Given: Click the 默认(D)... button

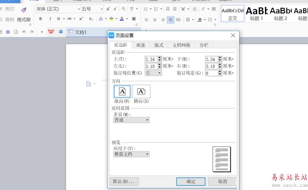Looking at the screenshot, I should (124, 181).
